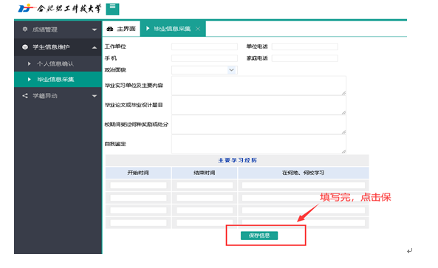The width and height of the screenshot is (438, 268).
Task: Open the 成绩管理 menu
Action: point(58,30)
